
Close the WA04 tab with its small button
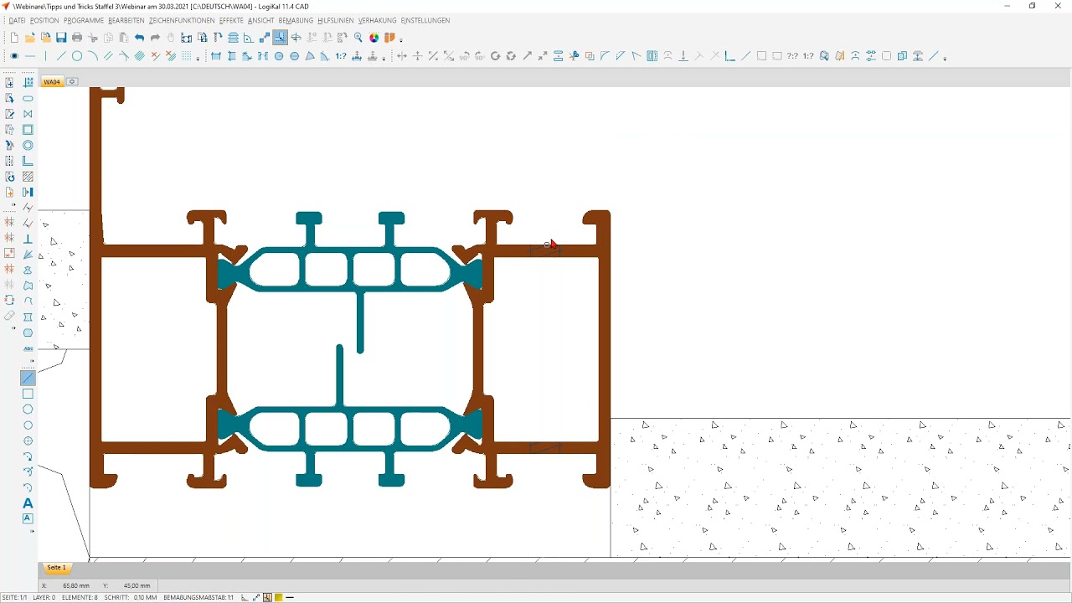click(x=72, y=82)
